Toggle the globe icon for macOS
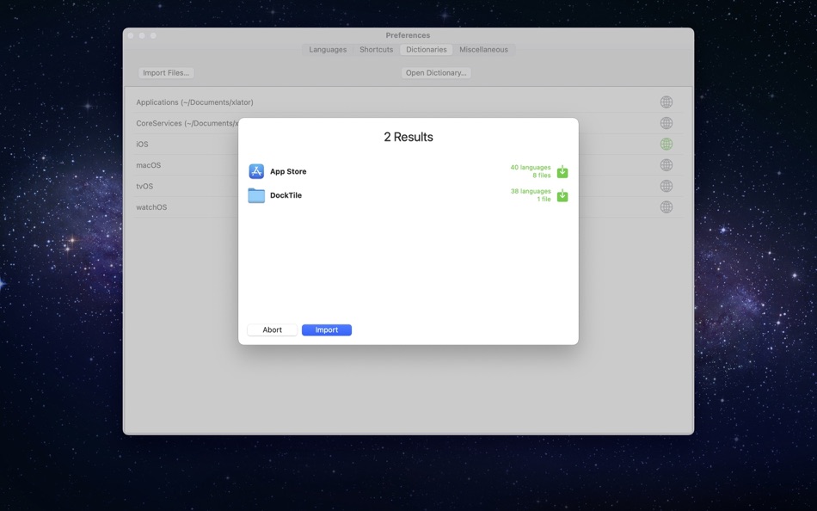The image size is (817, 511). [666, 165]
